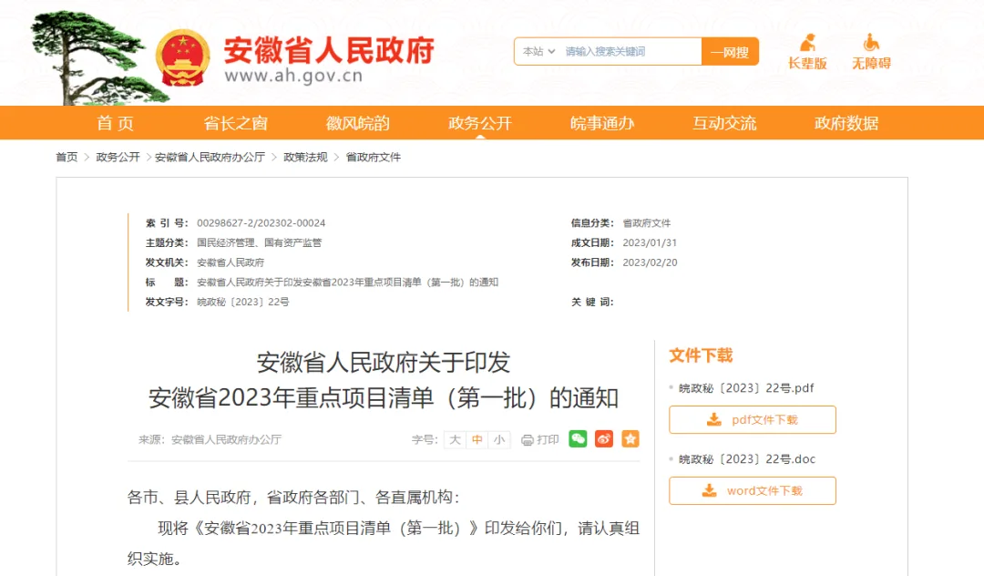Click the national emblem logo icon
The width and height of the screenshot is (984, 576).
182,57
